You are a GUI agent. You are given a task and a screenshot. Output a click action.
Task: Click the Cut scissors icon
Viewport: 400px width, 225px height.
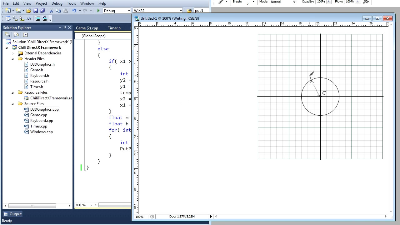[x=52, y=11]
